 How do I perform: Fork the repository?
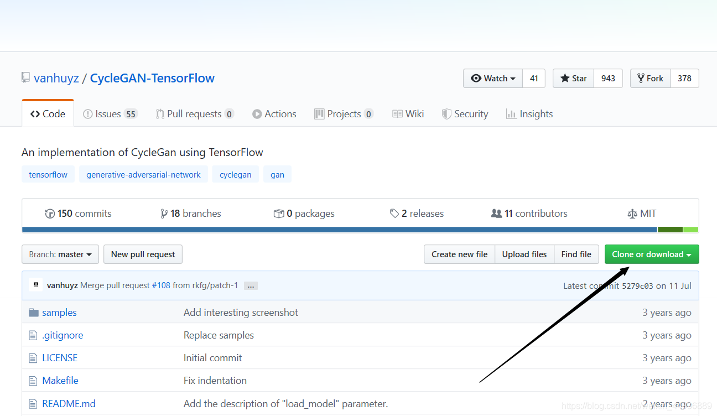(651, 79)
